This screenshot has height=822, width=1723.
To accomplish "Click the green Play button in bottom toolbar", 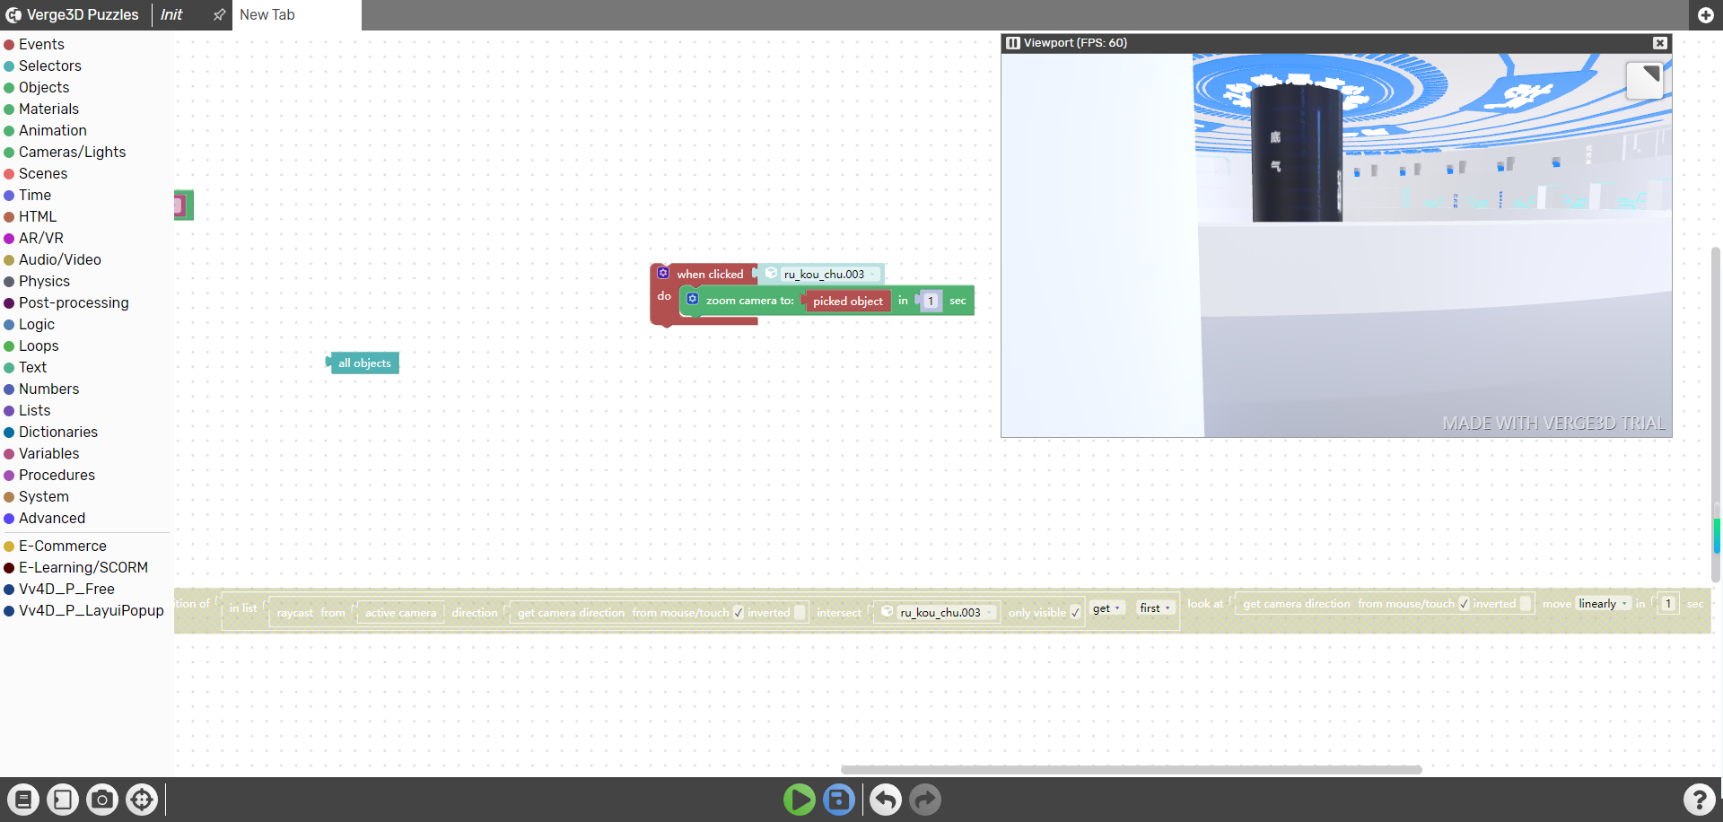I will [799, 800].
